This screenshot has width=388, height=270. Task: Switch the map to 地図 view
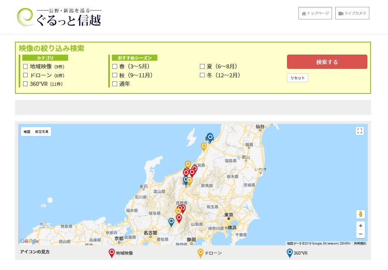pyautogui.click(x=27, y=132)
